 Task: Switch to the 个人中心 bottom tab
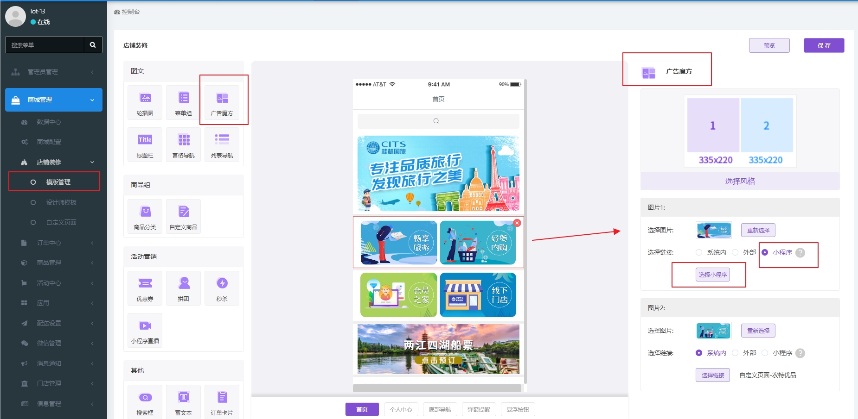point(401,409)
